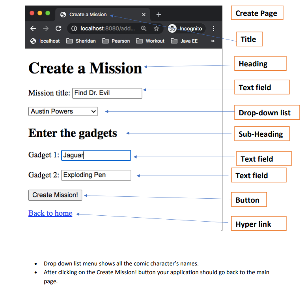This screenshot has height=303, width=306.
Task: Click the Incognito profile icon
Action: (172, 28)
